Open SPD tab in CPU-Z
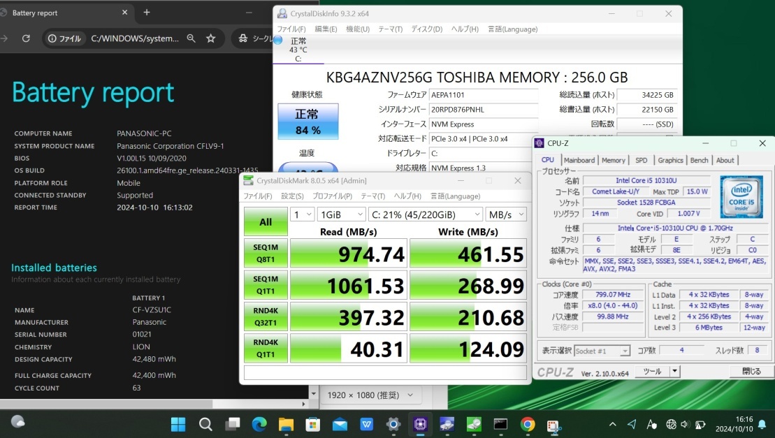Viewport: 775px width, 438px height. [641, 160]
